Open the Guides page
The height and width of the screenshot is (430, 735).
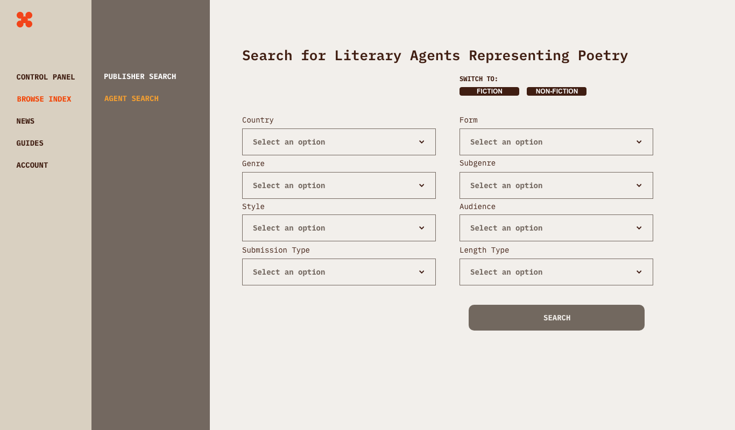(30, 143)
